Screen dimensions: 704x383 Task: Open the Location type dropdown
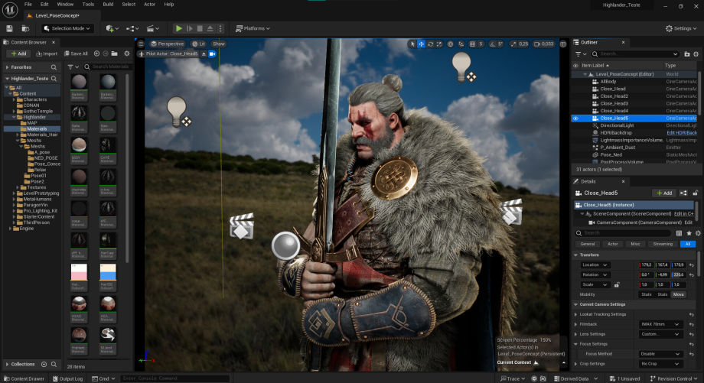[x=595, y=265]
